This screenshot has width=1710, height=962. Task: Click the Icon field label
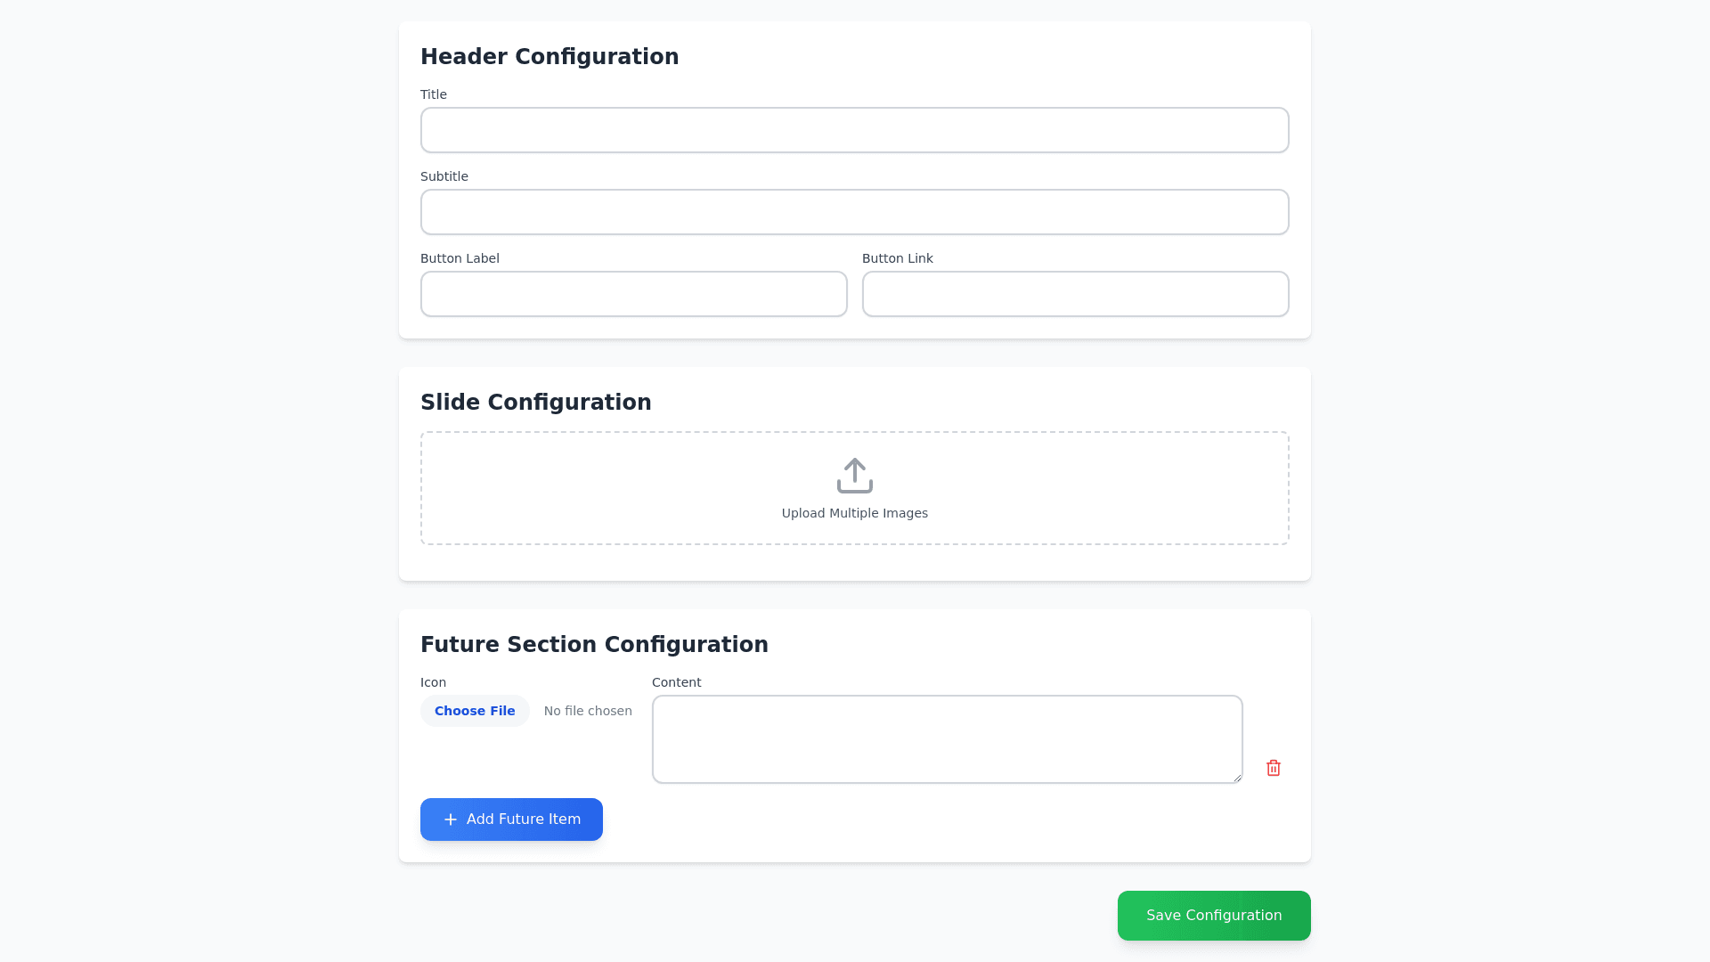(433, 682)
